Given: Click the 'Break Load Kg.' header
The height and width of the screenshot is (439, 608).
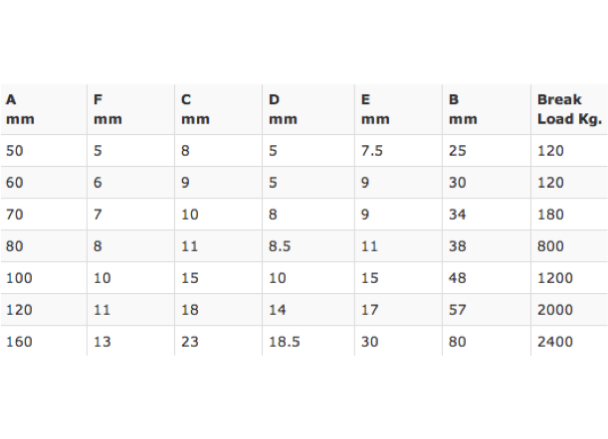Looking at the screenshot, I should [x=569, y=109].
